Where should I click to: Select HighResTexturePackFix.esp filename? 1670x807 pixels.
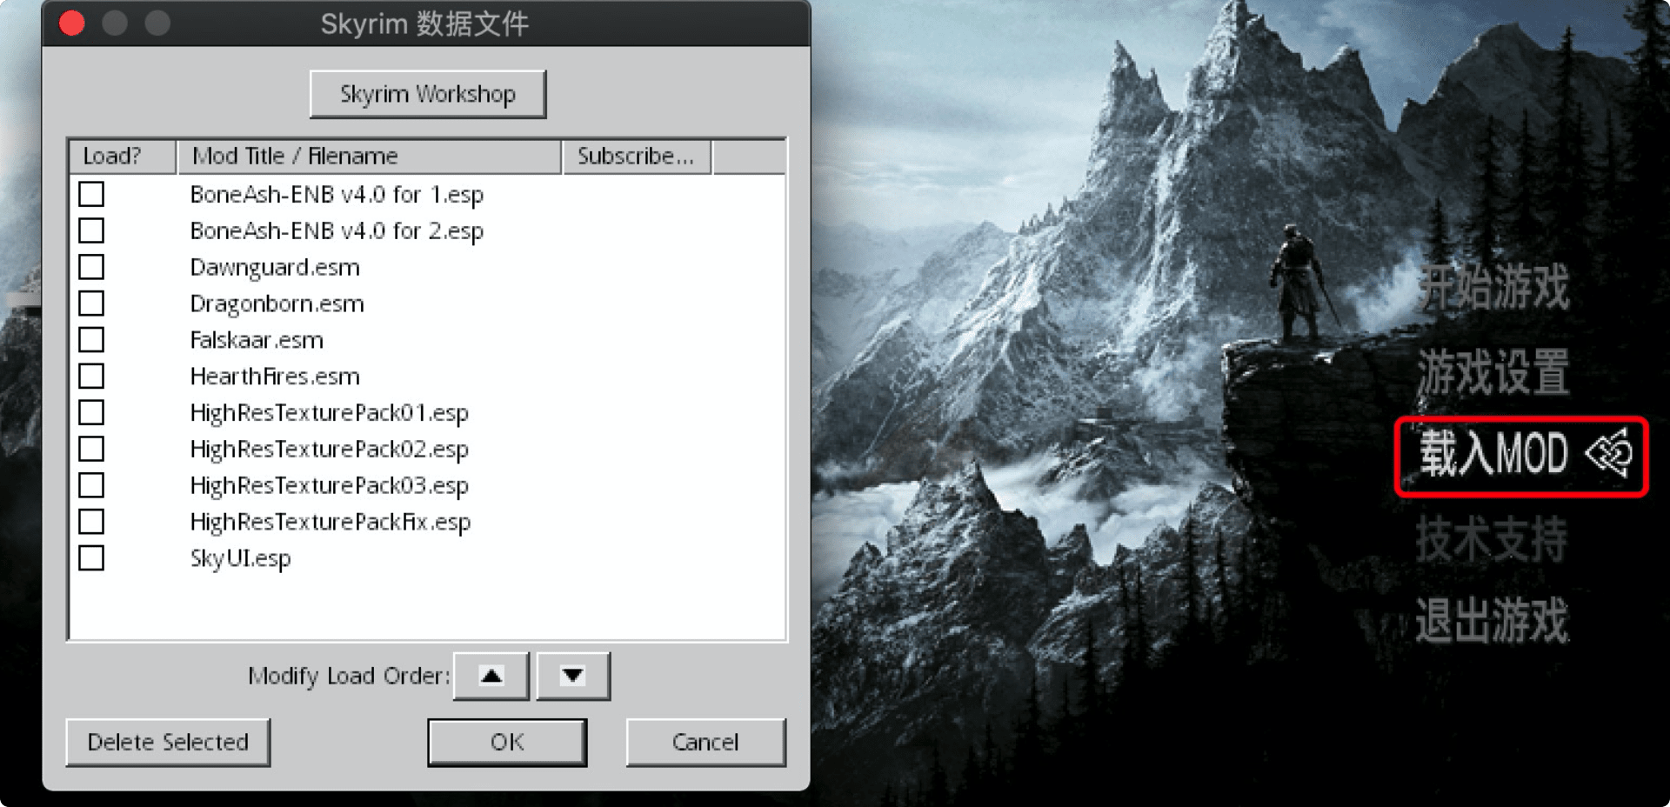tap(331, 523)
